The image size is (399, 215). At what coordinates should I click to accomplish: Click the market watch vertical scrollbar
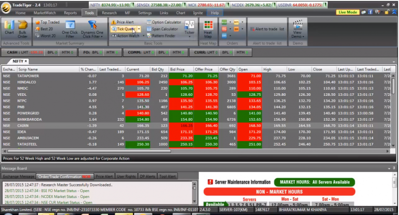tap(393, 86)
